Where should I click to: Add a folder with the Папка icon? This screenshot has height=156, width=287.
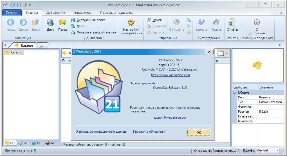pos(62,22)
